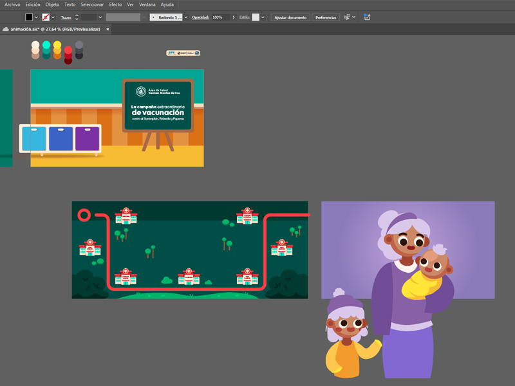Open the fill color dropdown arrow

(36, 17)
